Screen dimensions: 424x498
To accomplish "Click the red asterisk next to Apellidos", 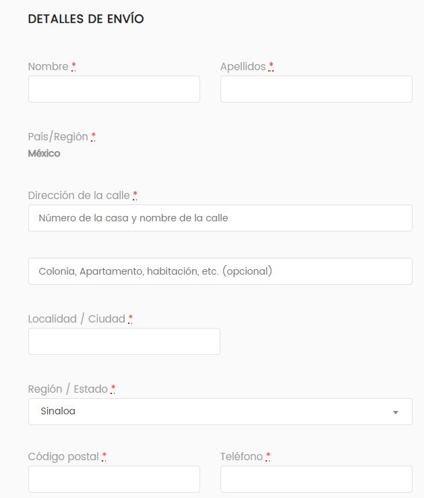I will coord(271,66).
